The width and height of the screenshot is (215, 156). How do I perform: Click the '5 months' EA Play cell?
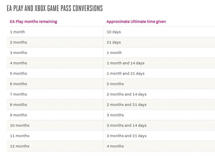pos(18,74)
